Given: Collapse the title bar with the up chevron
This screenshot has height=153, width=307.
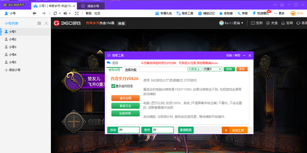Looking at the screenshot, I should [x=275, y=5].
